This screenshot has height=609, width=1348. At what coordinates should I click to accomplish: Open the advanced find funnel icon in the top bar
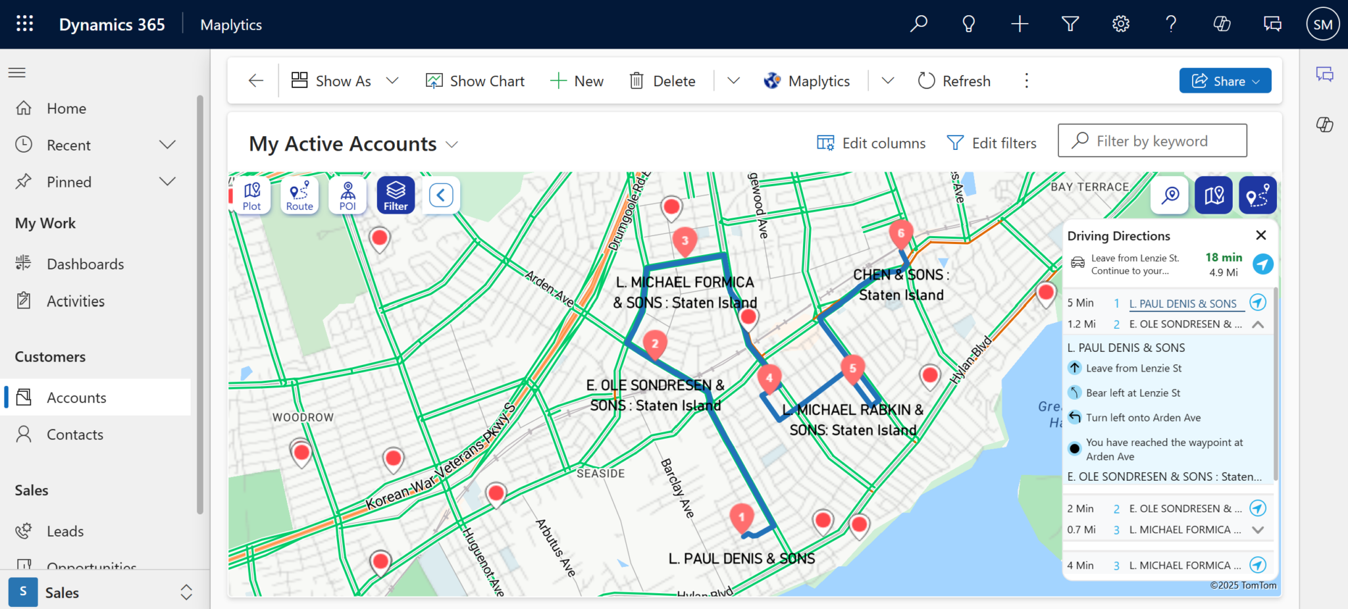(x=1070, y=24)
